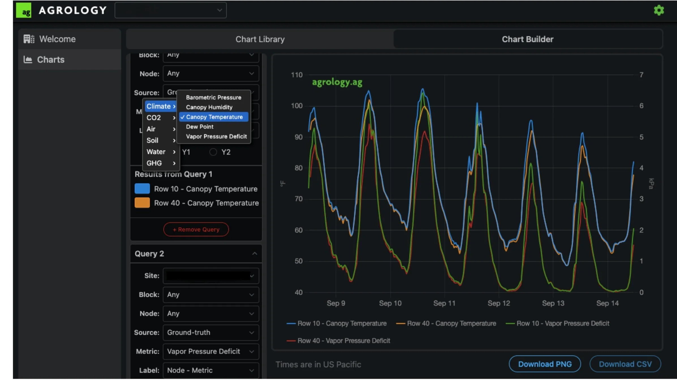Expand the Water submenu arrow

(x=174, y=152)
